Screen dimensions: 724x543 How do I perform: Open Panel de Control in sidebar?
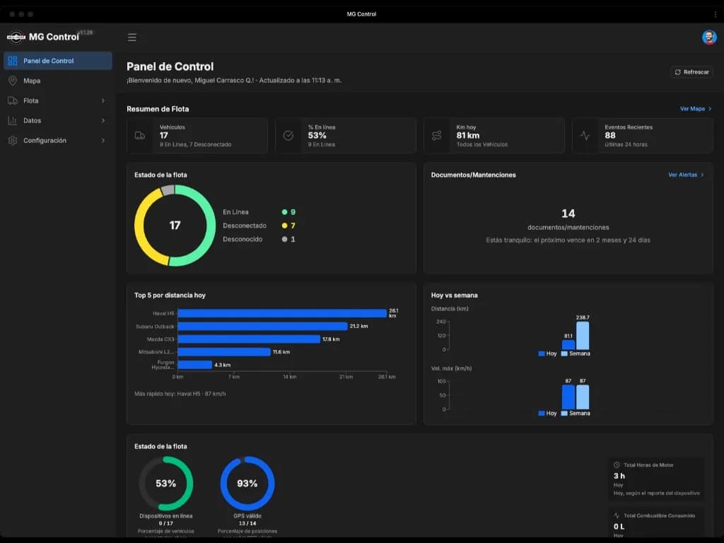[58, 61]
